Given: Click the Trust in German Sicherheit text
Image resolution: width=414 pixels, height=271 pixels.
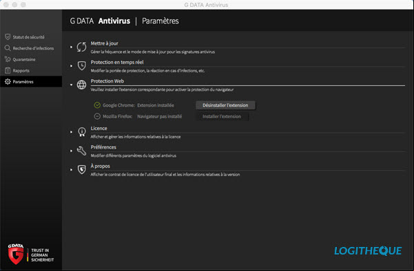Looking at the screenshot, I should (x=42, y=255).
